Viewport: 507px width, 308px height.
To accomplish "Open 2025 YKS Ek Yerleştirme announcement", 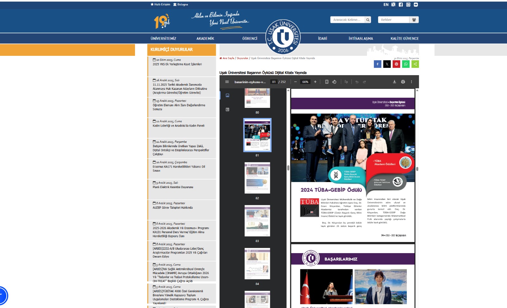I will (x=177, y=64).
